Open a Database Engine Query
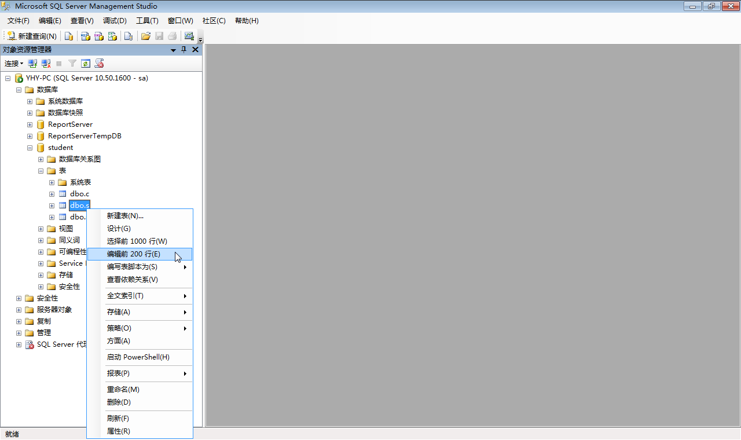Screen dimensions: 741x440 click(x=69, y=36)
